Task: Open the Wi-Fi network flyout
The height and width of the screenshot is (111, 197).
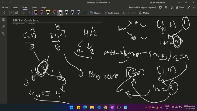Action: [173, 107]
